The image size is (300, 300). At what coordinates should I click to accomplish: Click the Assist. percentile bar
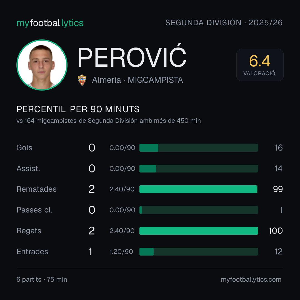(x=199, y=169)
